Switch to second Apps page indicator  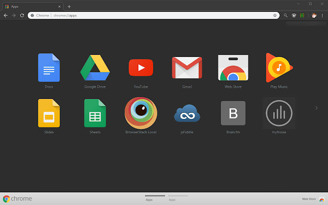coord(178,198)
